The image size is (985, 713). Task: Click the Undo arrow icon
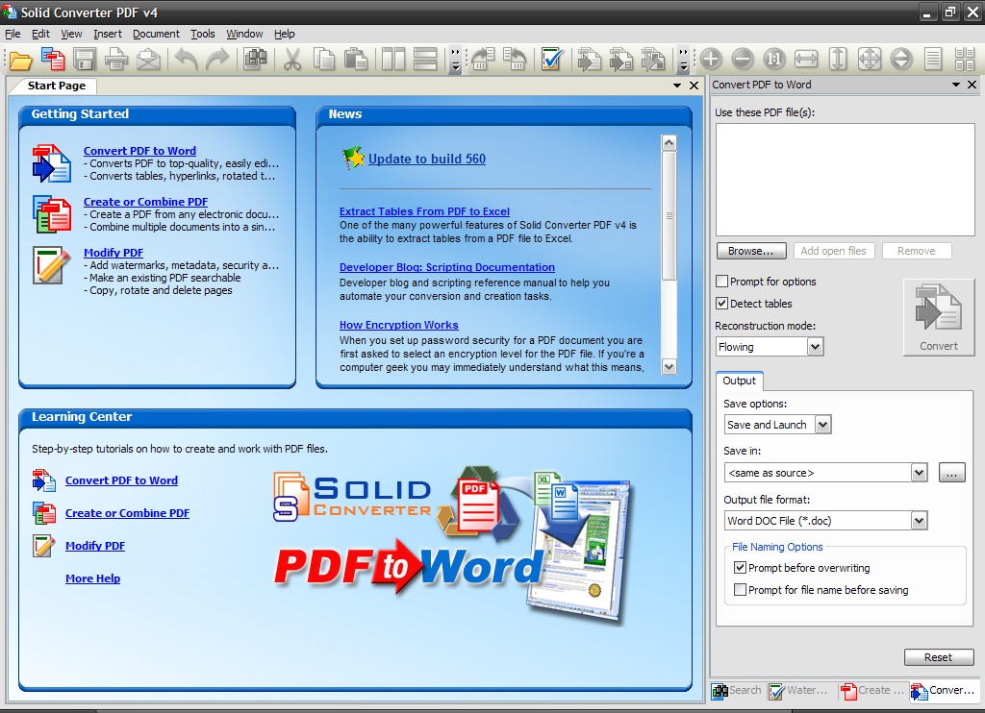tap(186, 60)
